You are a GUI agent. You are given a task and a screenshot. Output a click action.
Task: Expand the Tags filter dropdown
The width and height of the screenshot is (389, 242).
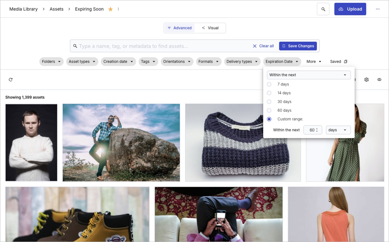click(x=148, y=61)
